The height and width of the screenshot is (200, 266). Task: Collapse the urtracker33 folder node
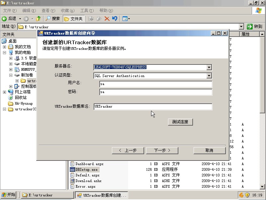point(5,109)
